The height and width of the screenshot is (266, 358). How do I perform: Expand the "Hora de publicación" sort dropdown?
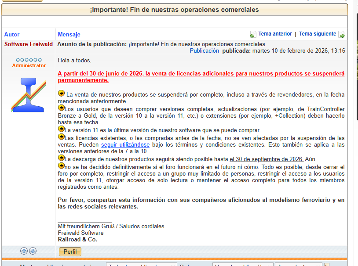tap(242, 265)
